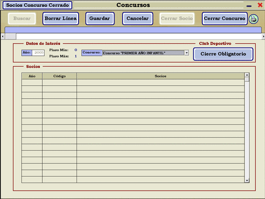Click the Cancelar button
This screenshot has height=199, width=265.
pos(138,18)
